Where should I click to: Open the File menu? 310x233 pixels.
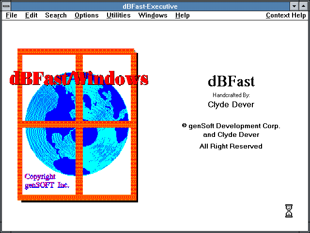(12, 15)
